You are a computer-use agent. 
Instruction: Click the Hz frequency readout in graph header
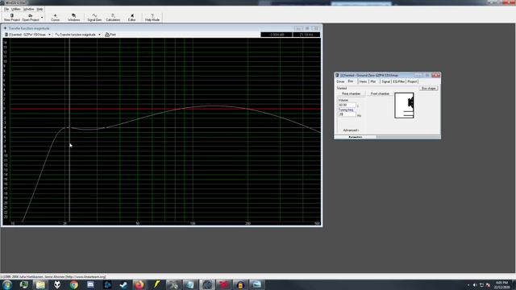click(306, 35)
